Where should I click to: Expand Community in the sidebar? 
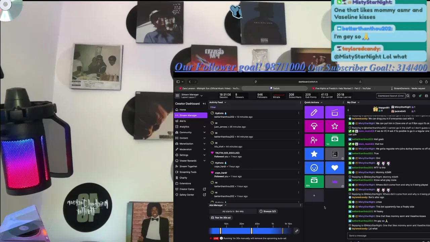(x=204, y=132)
